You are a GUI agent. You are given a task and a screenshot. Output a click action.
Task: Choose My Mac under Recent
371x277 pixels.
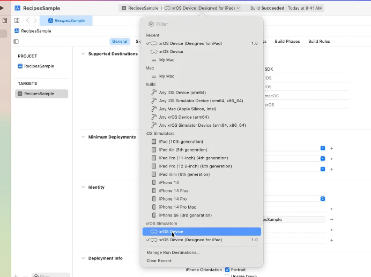202,60
